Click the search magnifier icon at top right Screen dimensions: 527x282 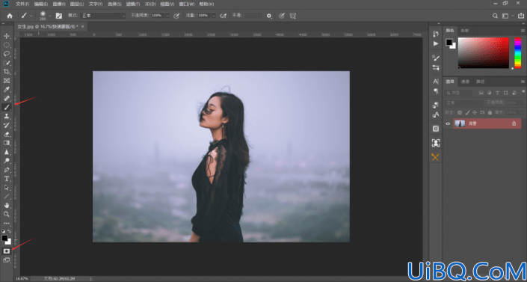point(495,16)
